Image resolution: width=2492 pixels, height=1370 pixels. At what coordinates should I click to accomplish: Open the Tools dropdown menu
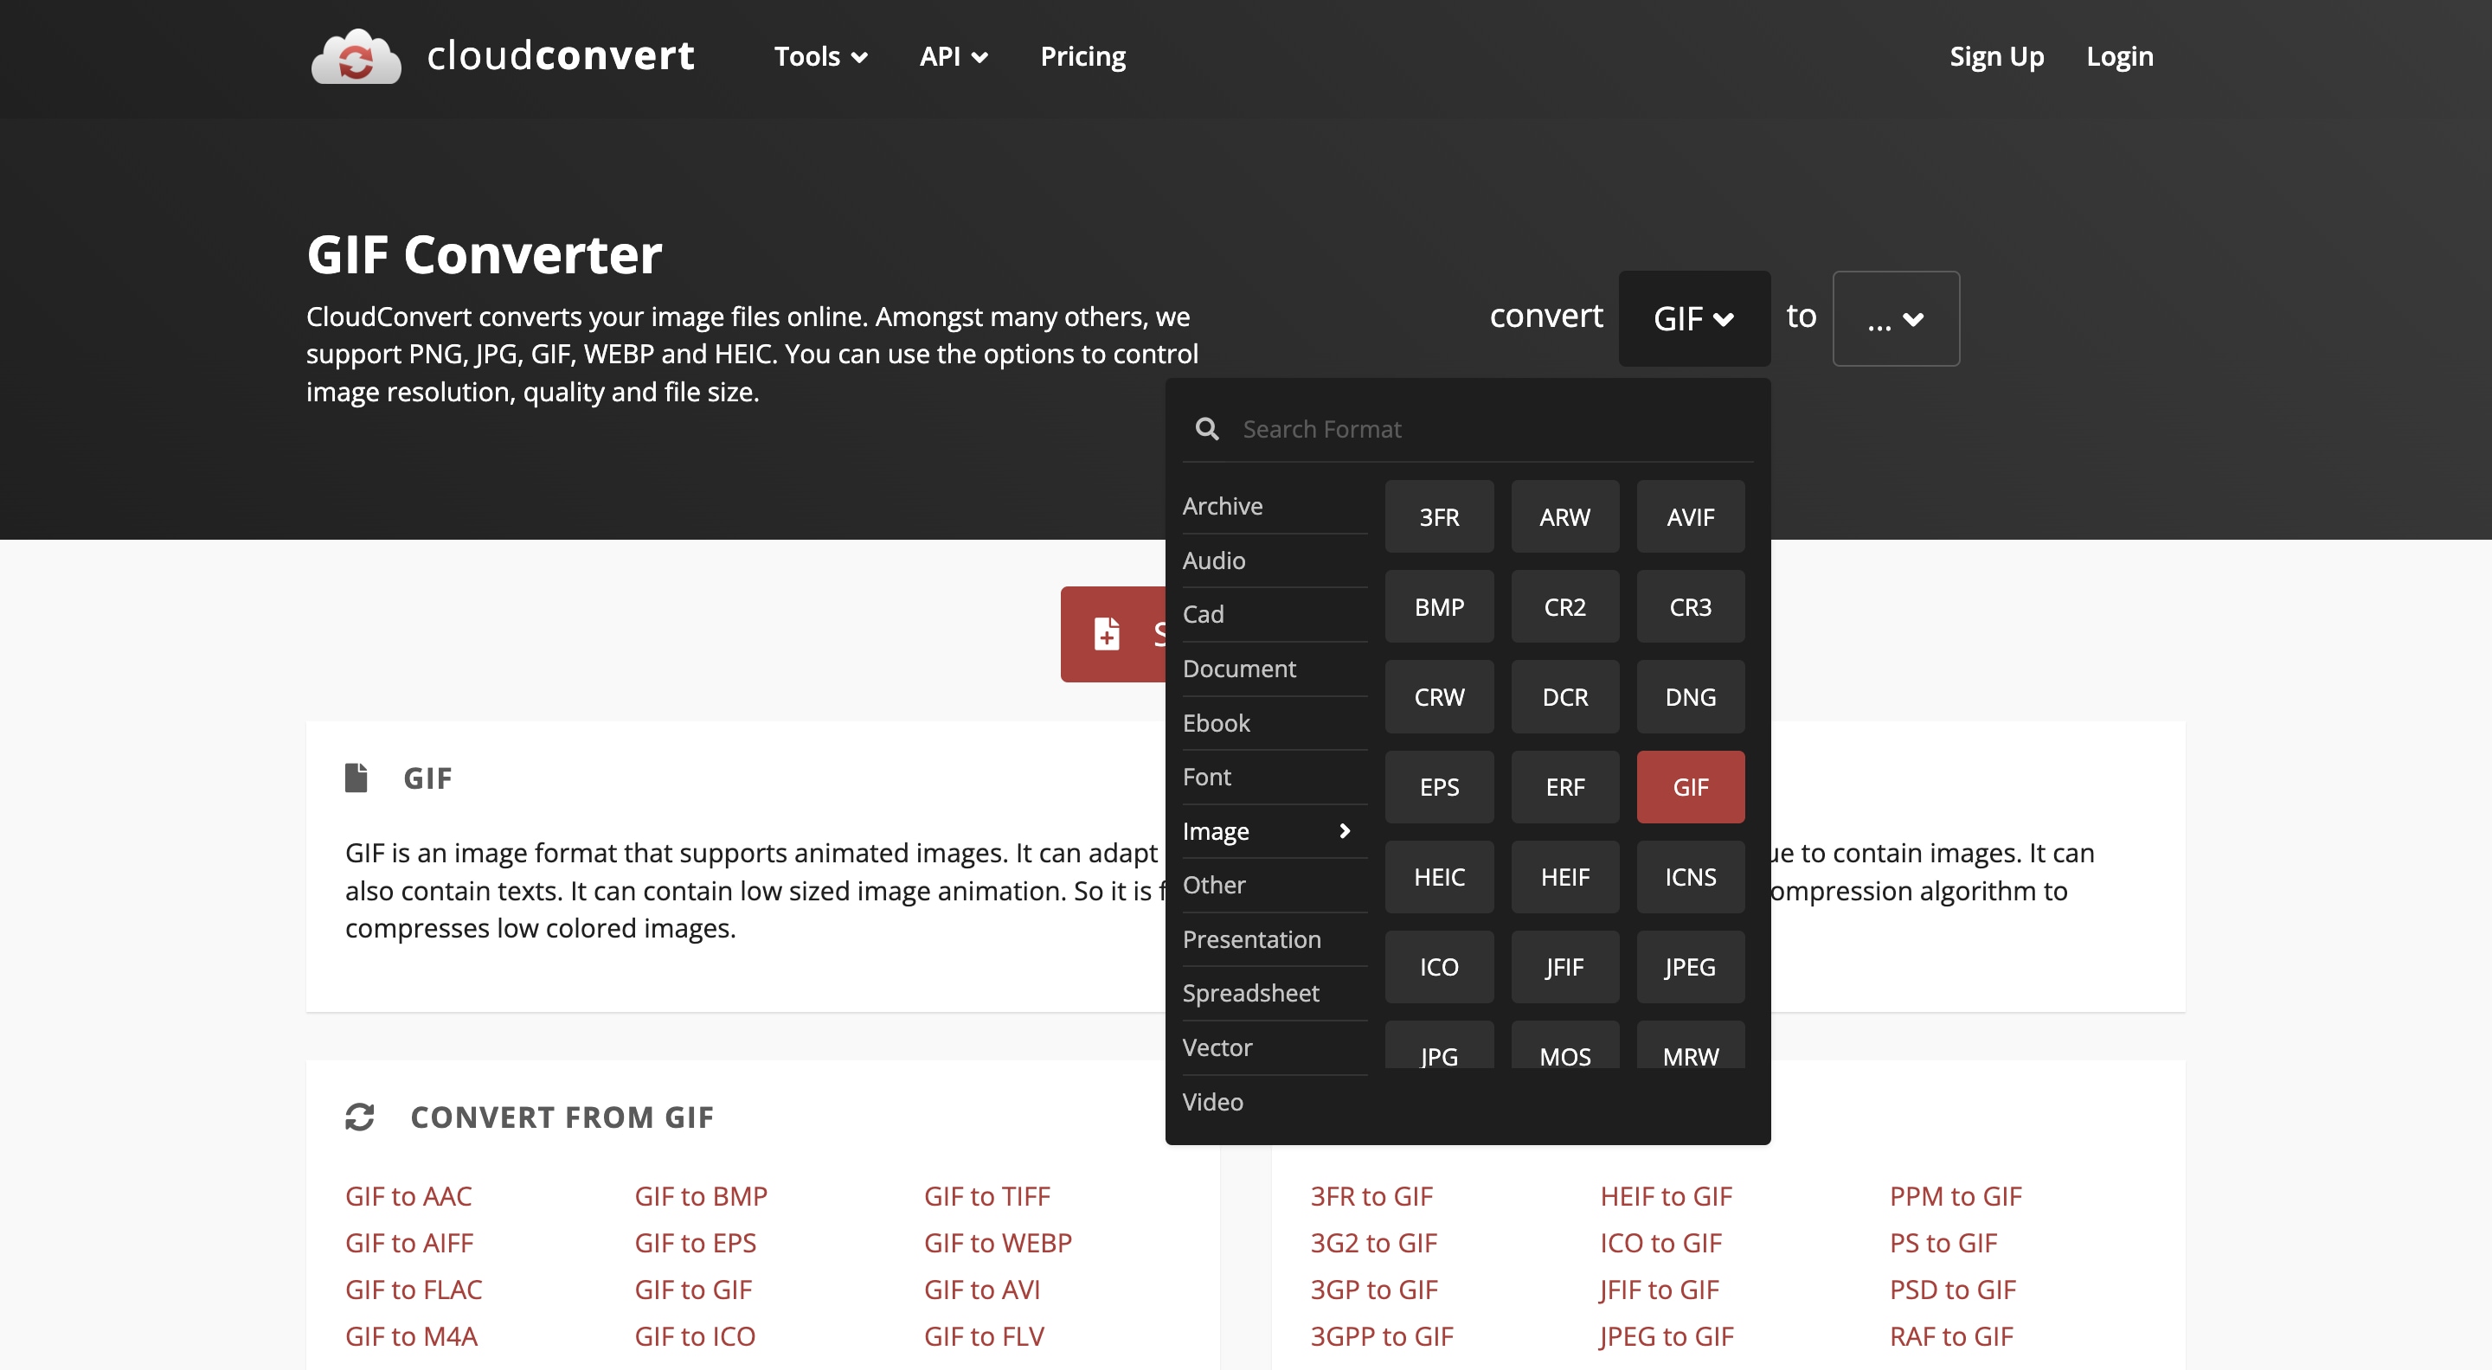[x=819, y=56]
